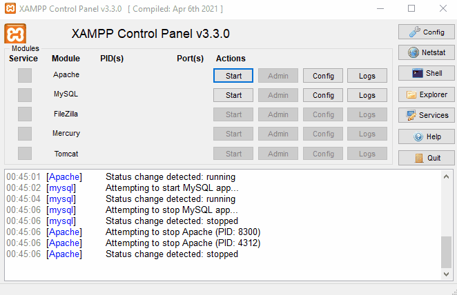
Task: Open the Config button with wrench icon
Action: click(426, 32)
